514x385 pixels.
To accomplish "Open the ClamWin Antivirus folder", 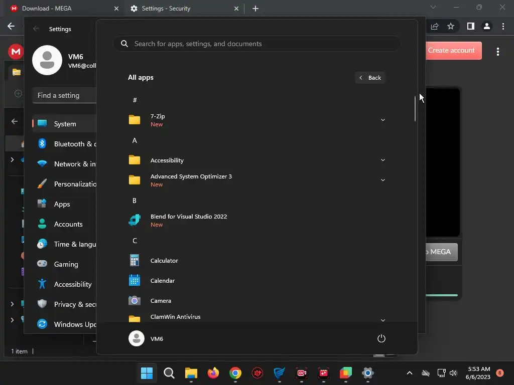I will pyautogui.click(x=256, y=317).
